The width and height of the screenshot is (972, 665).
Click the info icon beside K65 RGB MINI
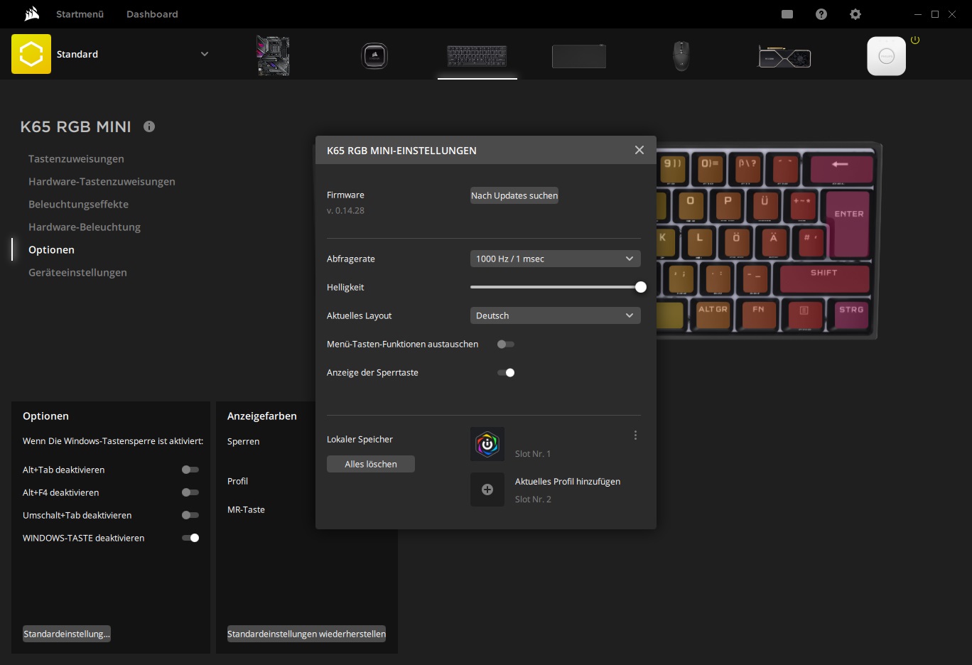(149, 126)
